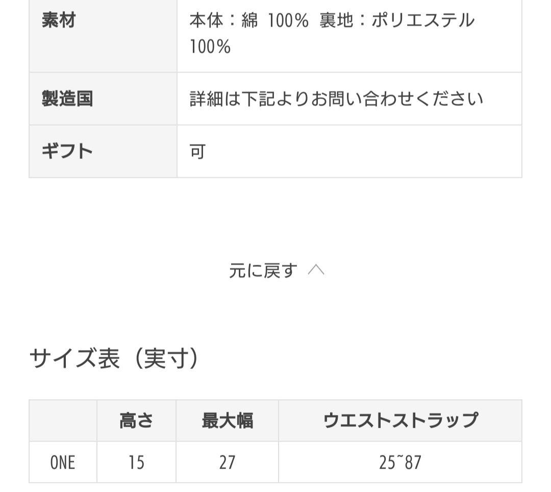Click the up chevron beside 元に戻す
This screenshot has height=492, width=551.
click(x=316, y=270)
